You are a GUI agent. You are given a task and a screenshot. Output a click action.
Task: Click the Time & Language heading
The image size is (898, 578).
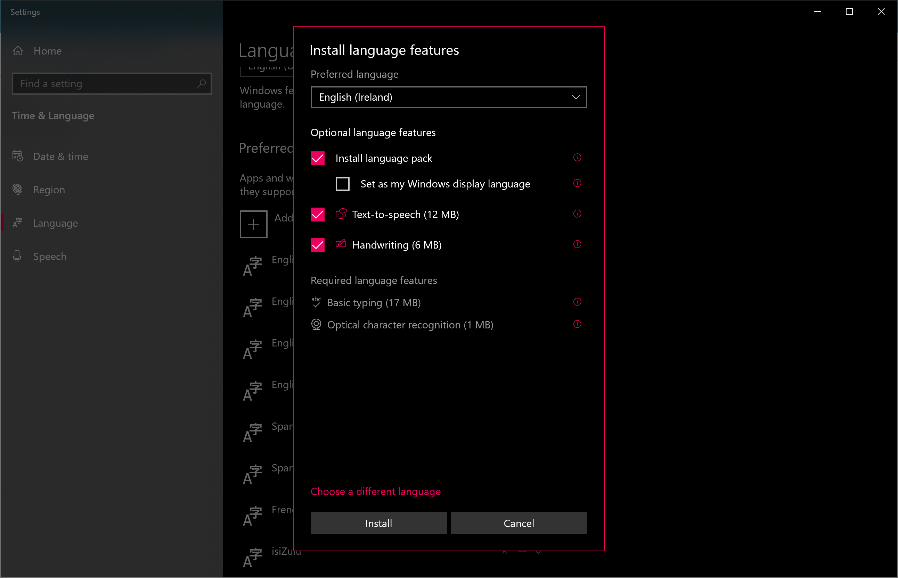click(x=53, y=116)
